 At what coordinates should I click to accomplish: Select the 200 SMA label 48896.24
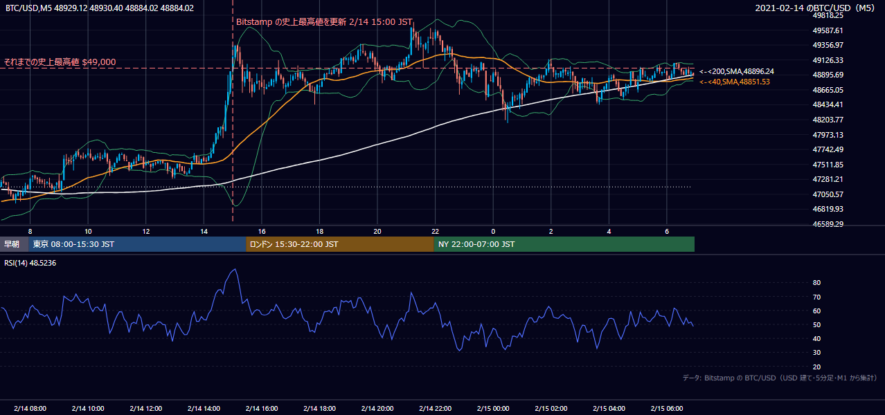tap(737, 71)
